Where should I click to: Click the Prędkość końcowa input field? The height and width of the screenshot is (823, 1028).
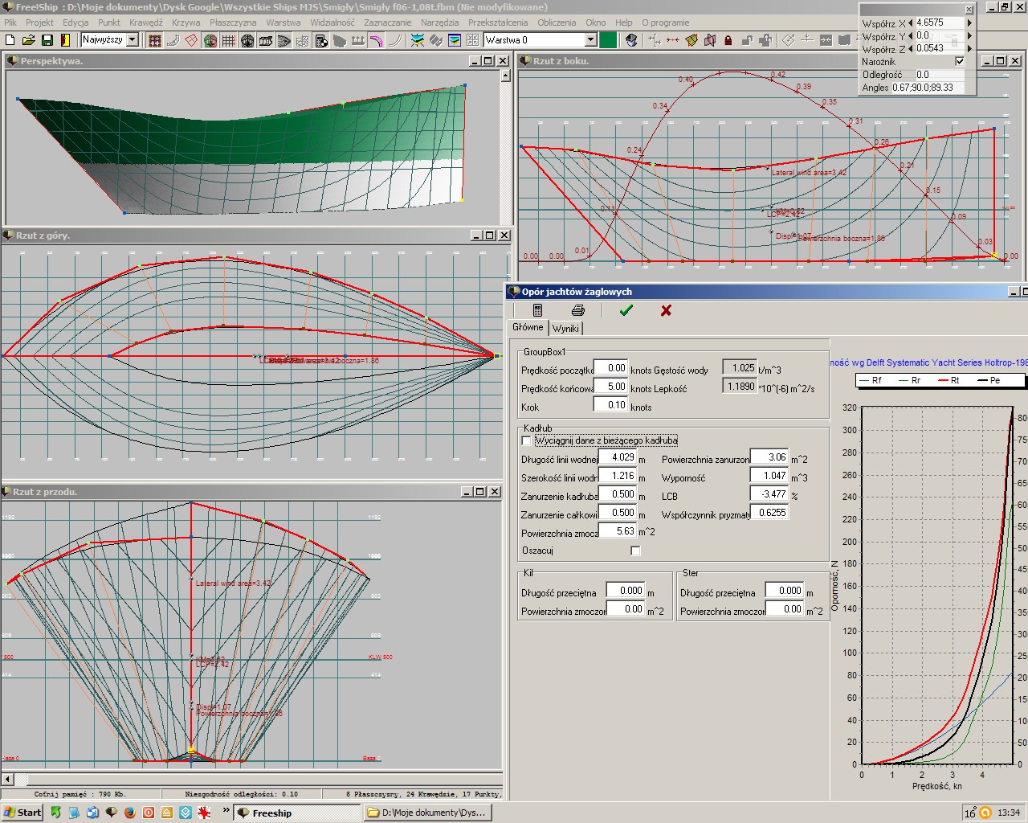[610, 387]
